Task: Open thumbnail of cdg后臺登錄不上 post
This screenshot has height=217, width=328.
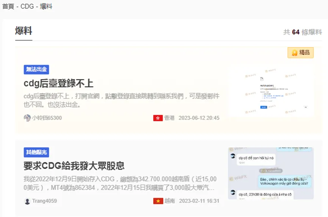Action: [x=271, y=92]
